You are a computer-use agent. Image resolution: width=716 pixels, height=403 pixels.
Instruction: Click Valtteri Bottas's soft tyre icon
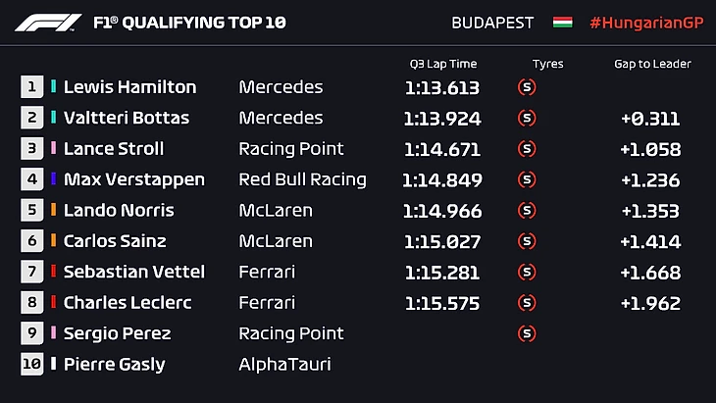pos(527,119)
